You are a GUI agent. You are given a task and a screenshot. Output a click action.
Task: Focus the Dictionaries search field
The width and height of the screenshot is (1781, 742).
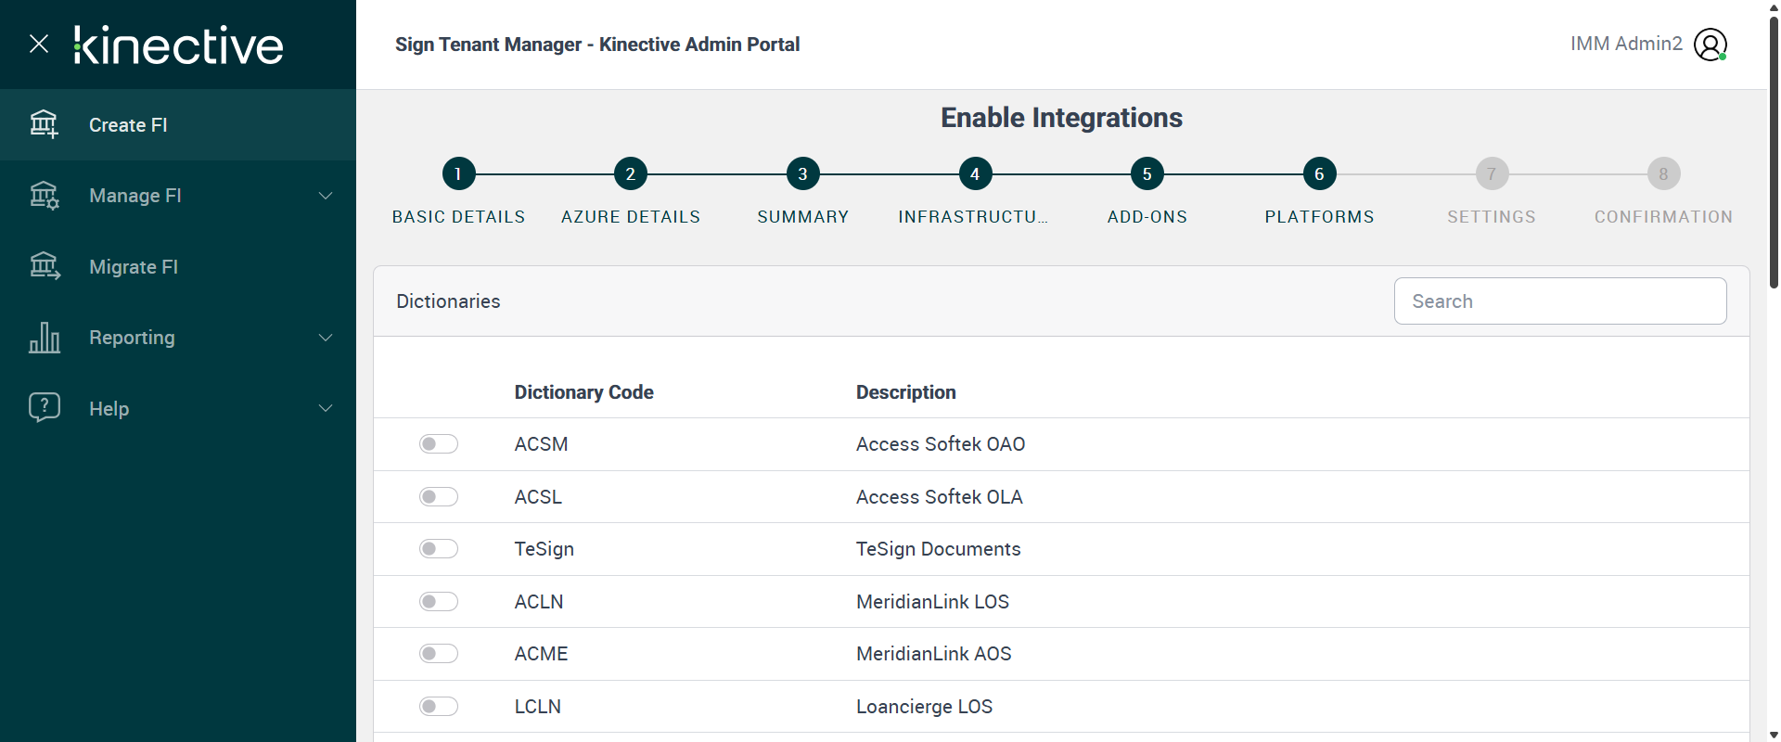click(x=1559, y=301)
